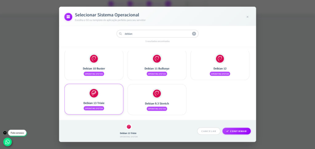Click the Debian 10 Buster logo icon
The height and width of the screenshot is (149, 315).
[94, 59]
